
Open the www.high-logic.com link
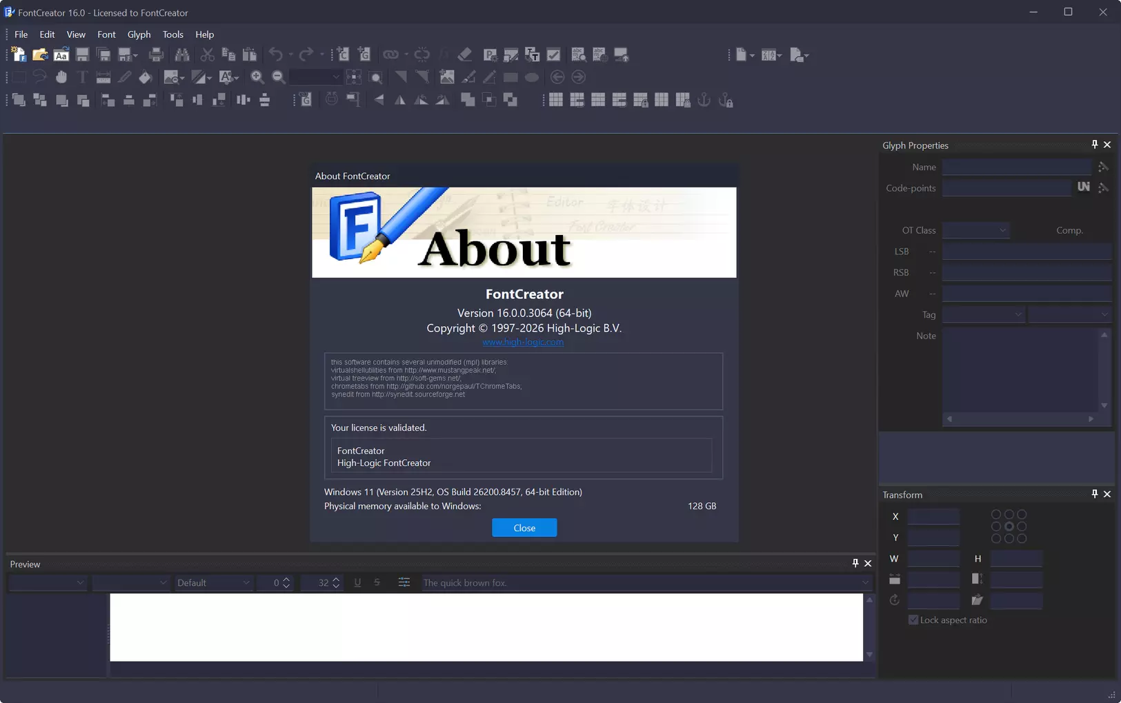pos(523,342)
